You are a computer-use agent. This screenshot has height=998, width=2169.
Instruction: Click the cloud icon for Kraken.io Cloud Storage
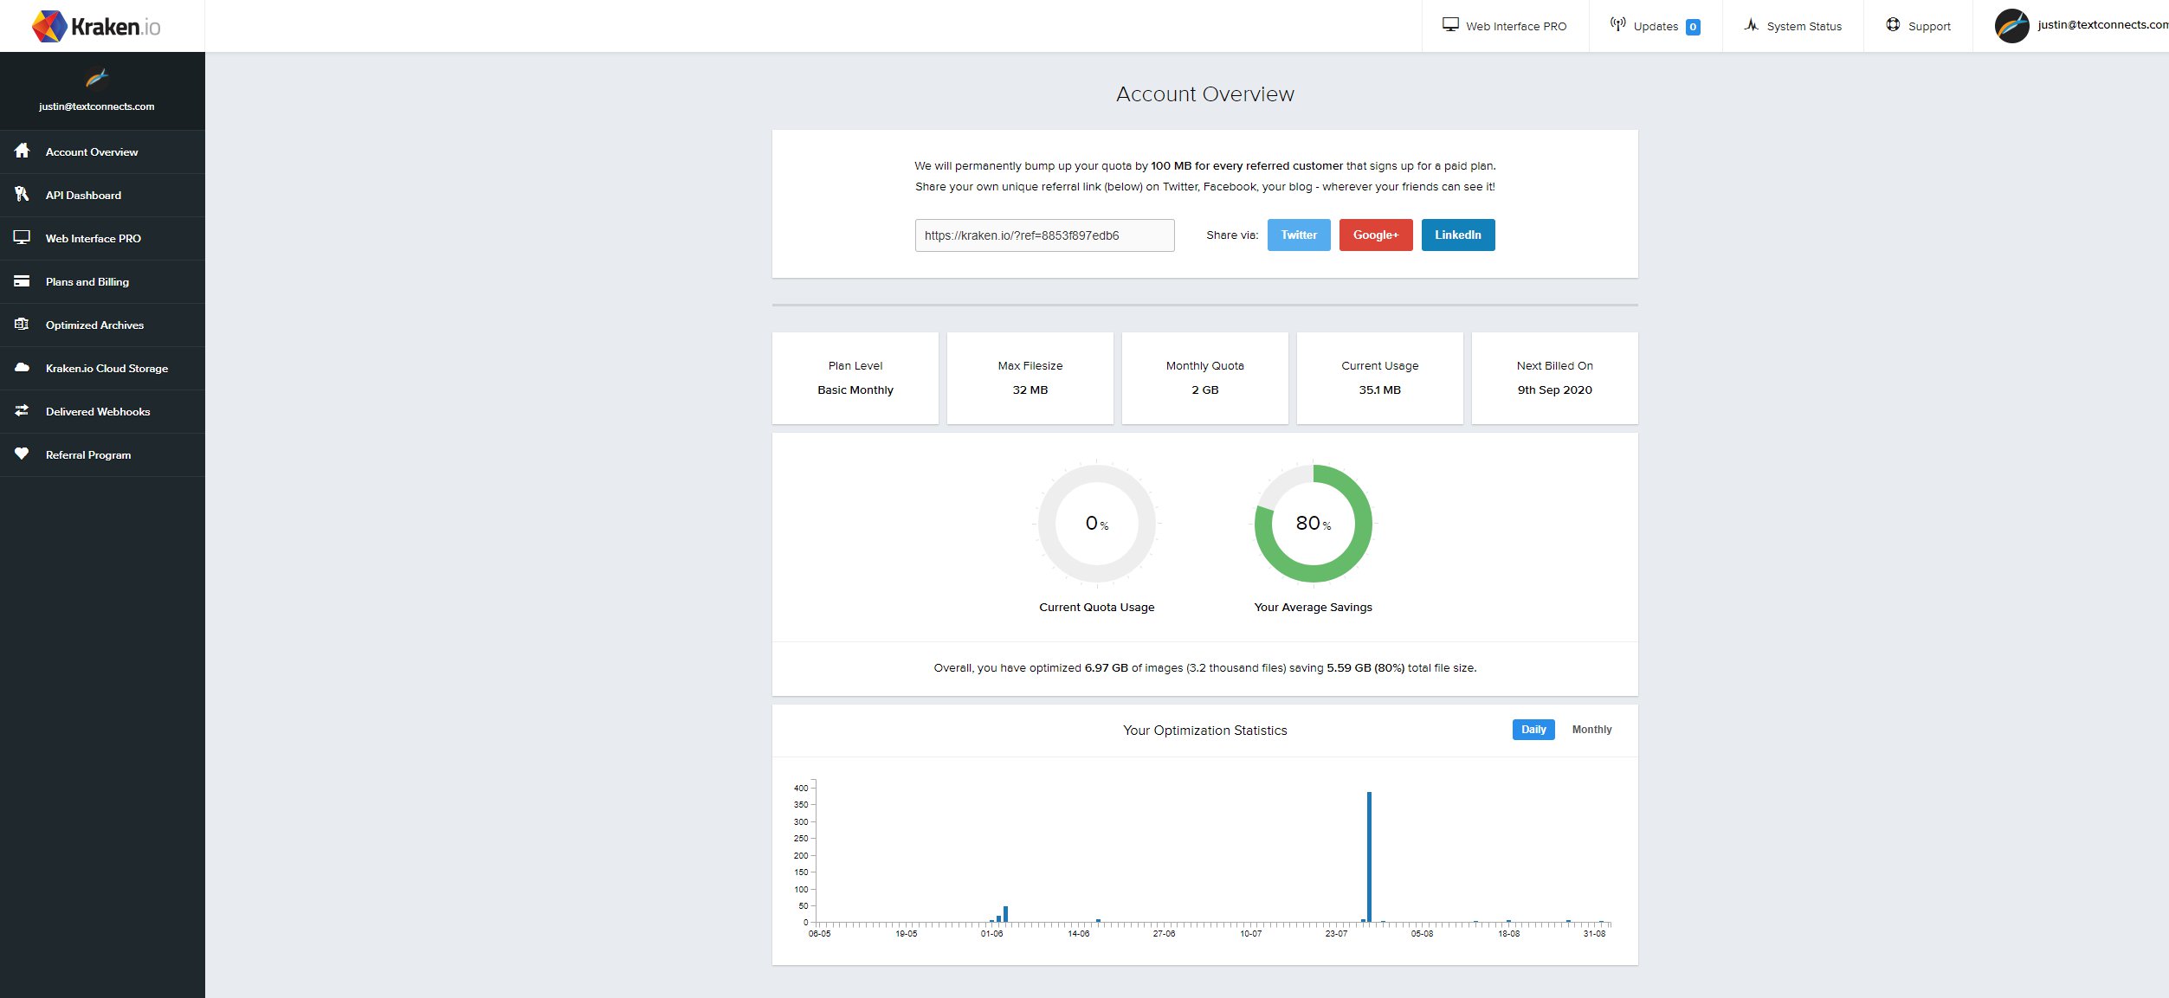pos(23,367)
